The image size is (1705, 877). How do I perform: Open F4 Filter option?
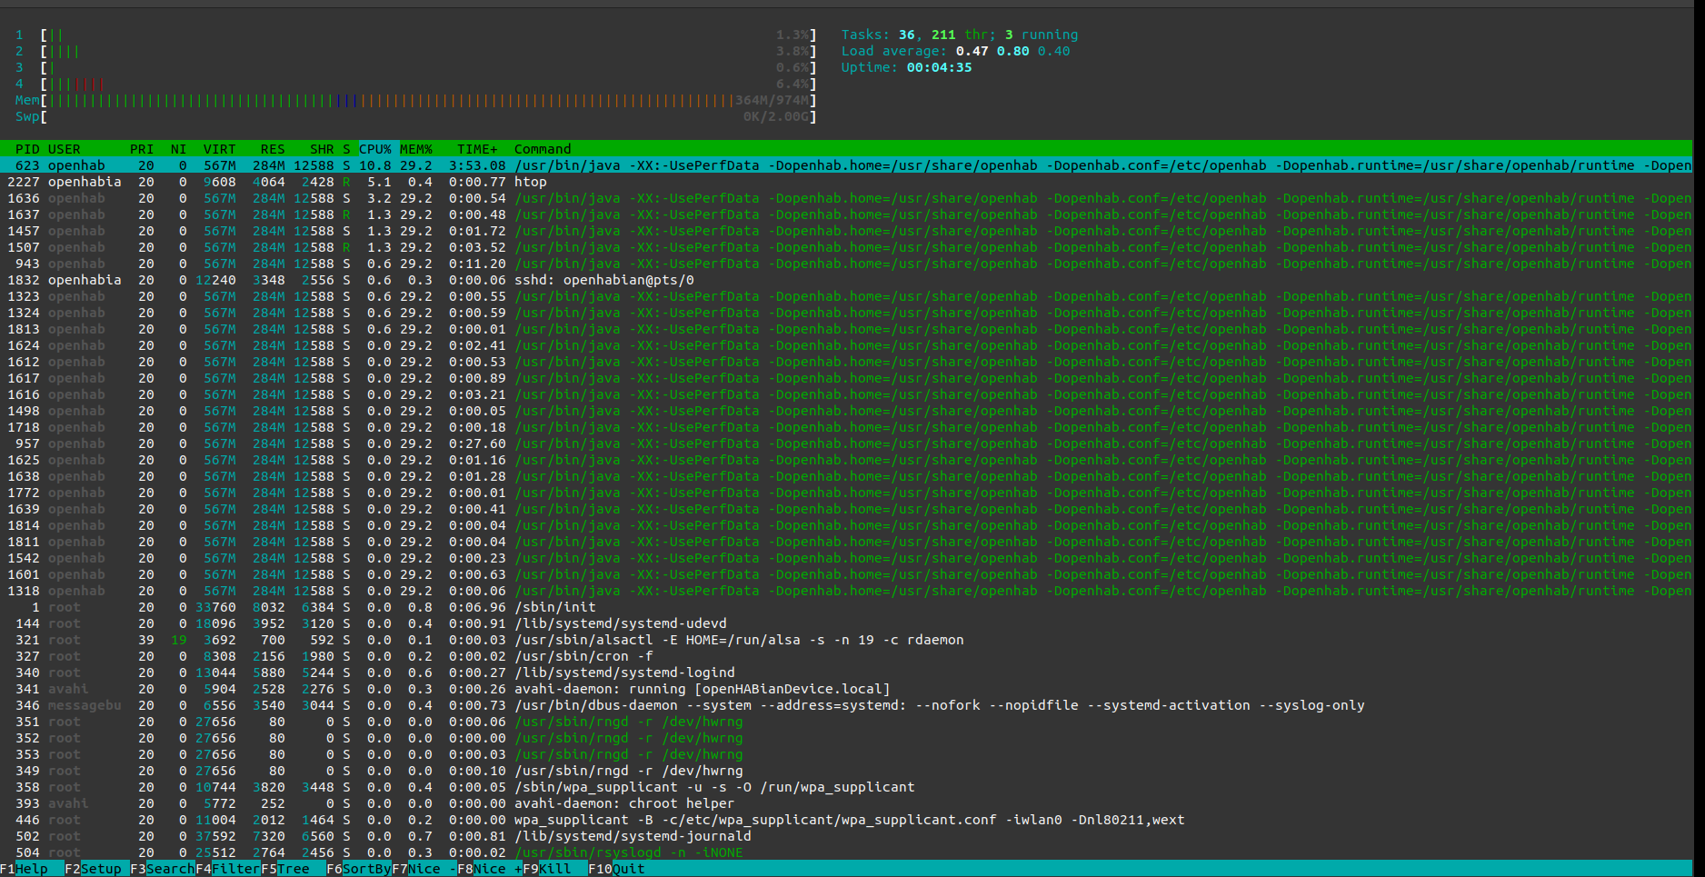click(x=228, y=869)
